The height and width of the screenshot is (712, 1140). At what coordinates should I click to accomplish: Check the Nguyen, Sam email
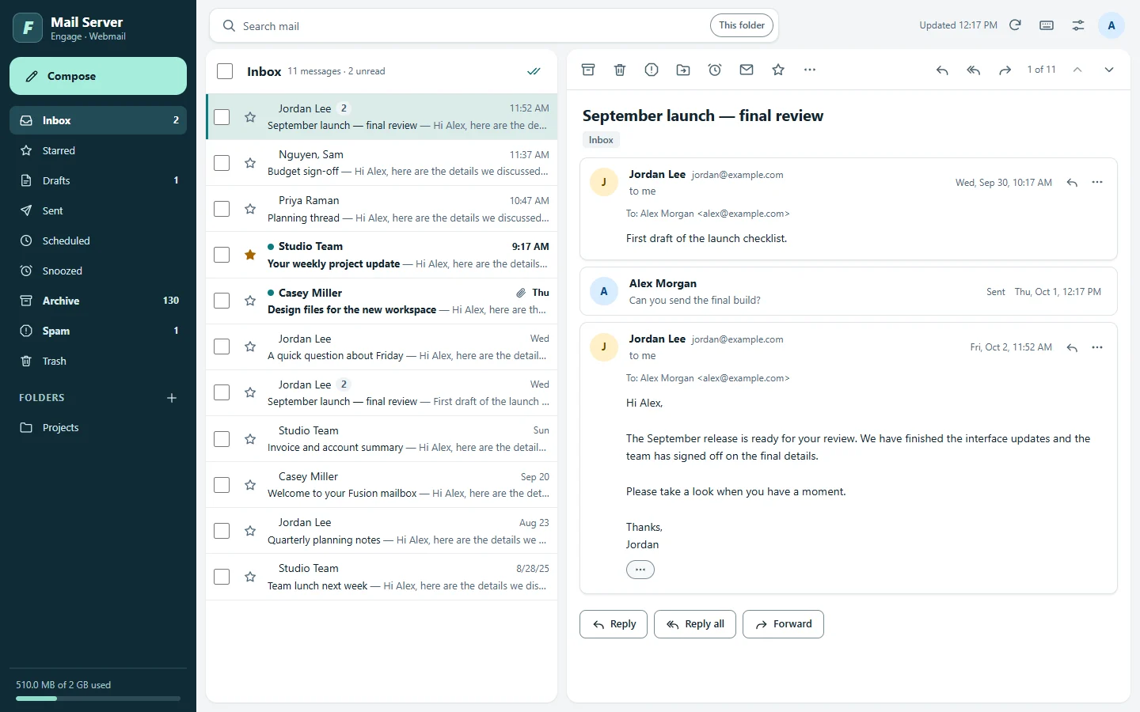coord(222,163)
